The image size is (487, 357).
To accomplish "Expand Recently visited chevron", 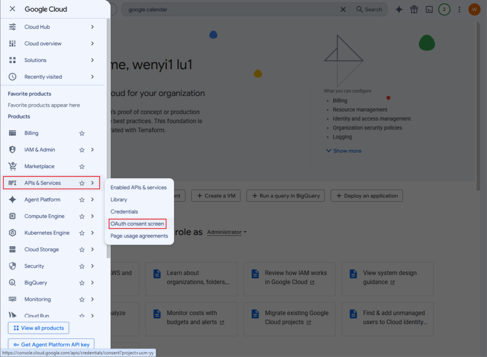I will click(x=92, y=77).
